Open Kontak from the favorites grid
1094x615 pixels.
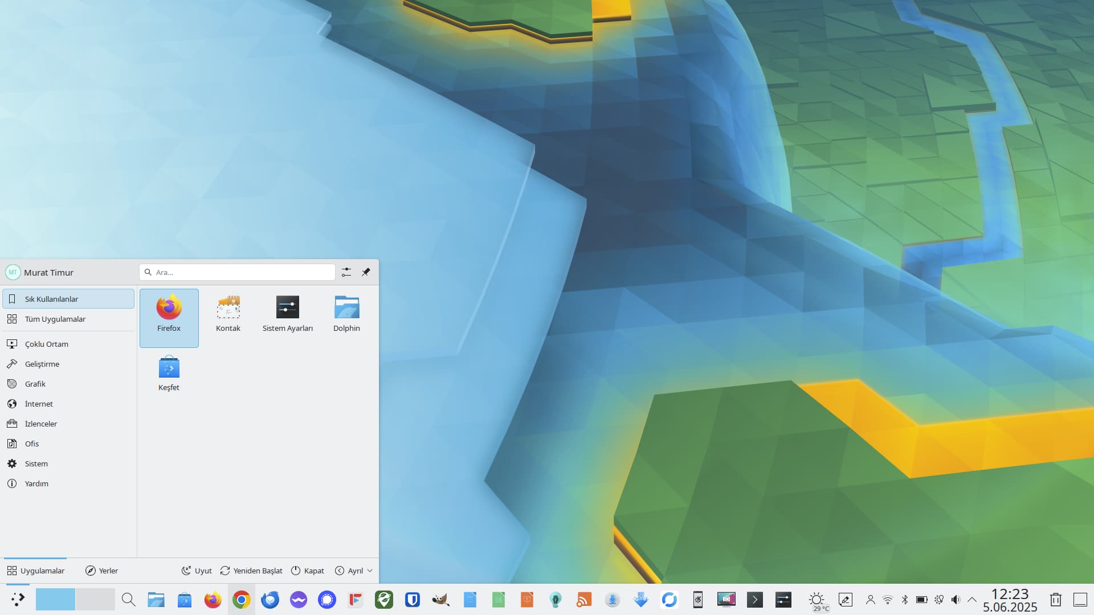228,318
